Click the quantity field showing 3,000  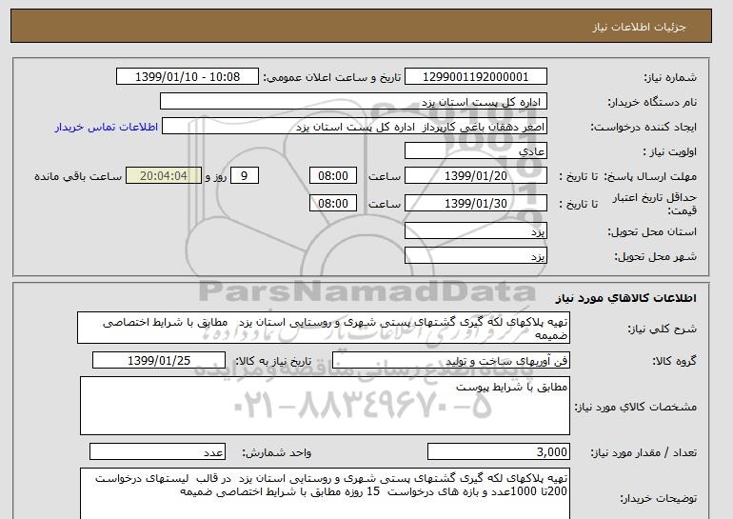click(x=498, y=452)
